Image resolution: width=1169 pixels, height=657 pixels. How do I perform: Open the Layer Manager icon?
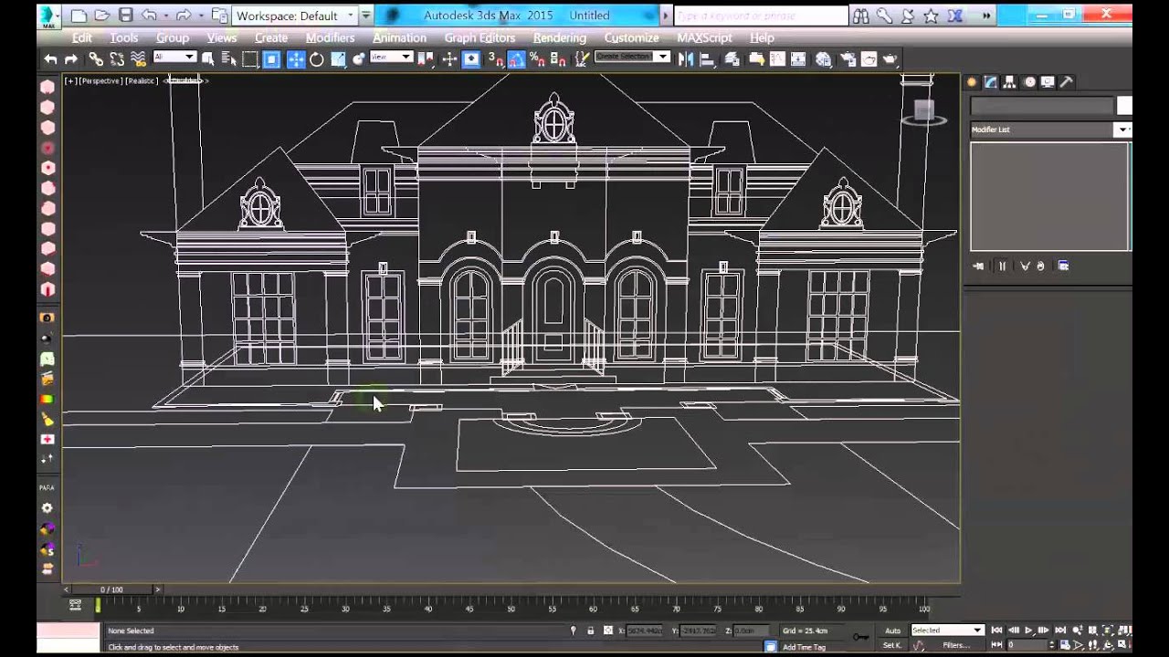pos(732,59)
